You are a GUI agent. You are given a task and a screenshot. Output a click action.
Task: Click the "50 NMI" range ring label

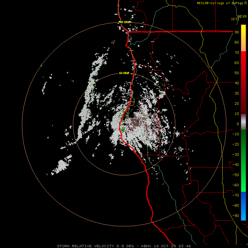[x=124, y=73]
